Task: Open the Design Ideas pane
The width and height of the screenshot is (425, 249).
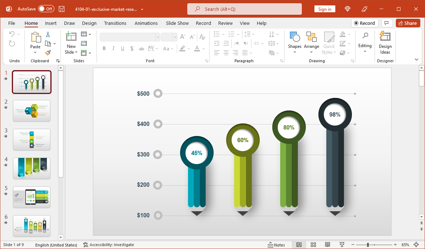Action: click(x=385, y=42)
